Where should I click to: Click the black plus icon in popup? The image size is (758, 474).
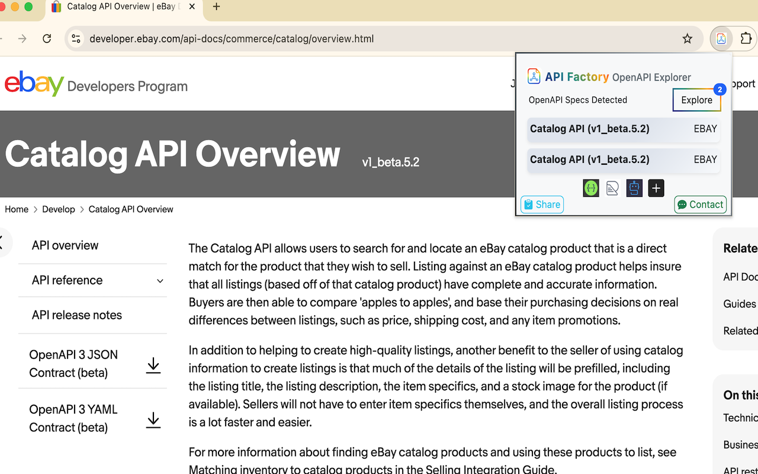click(x=656, y=188)
